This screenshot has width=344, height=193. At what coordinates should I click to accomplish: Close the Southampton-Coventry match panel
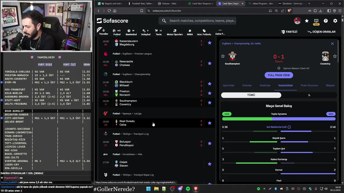(332, 43)
